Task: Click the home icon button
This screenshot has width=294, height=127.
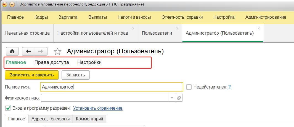Action: pyautogui.click(x=12, y=51)
